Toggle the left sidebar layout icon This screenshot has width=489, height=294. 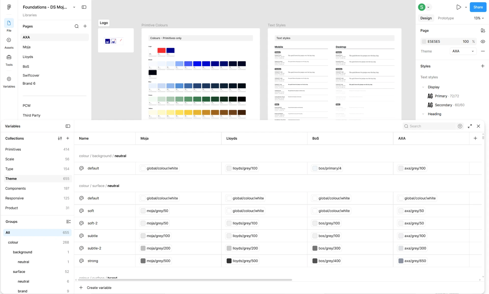click(84, 7)
